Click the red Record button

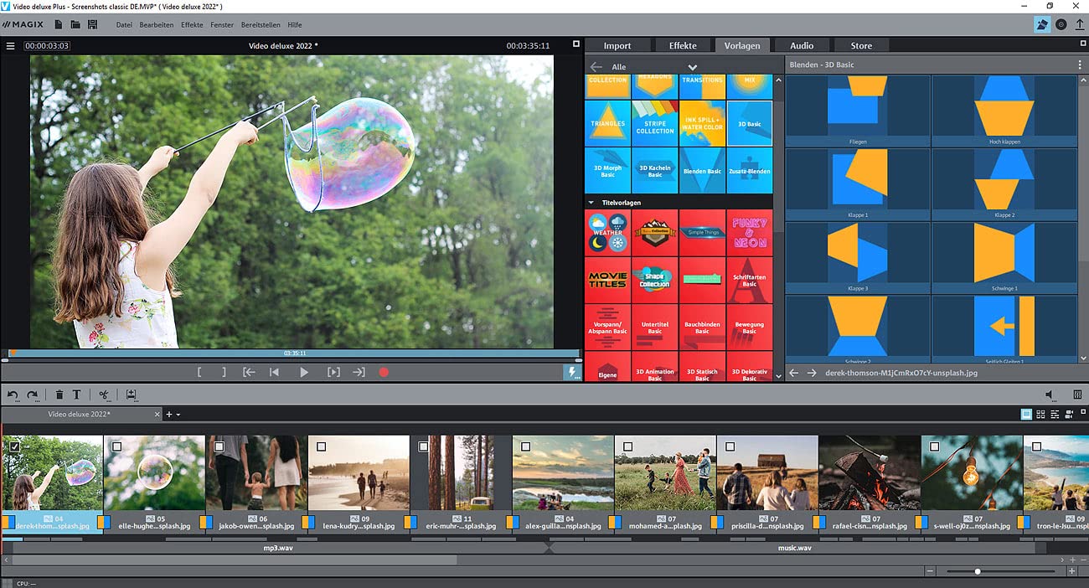[x=384, y=372]
